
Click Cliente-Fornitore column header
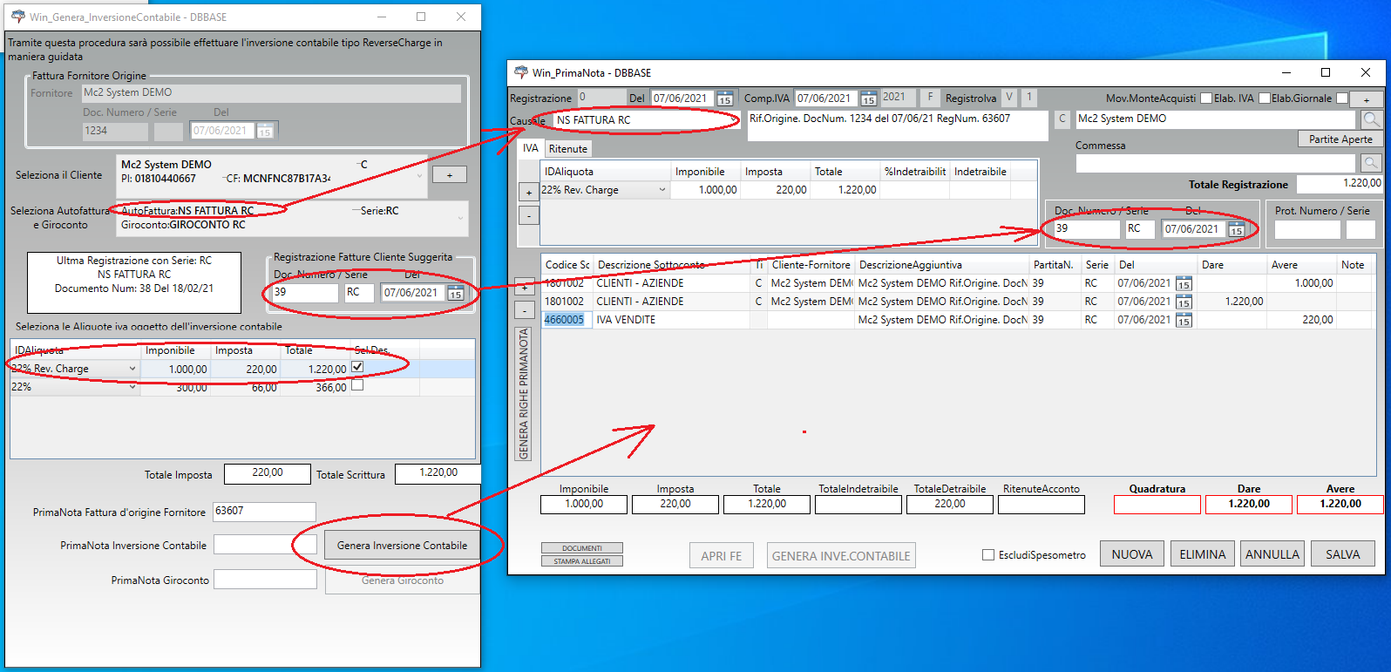point(811,265)
